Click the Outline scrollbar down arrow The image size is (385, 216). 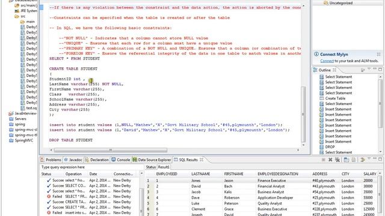click(380, 152)
